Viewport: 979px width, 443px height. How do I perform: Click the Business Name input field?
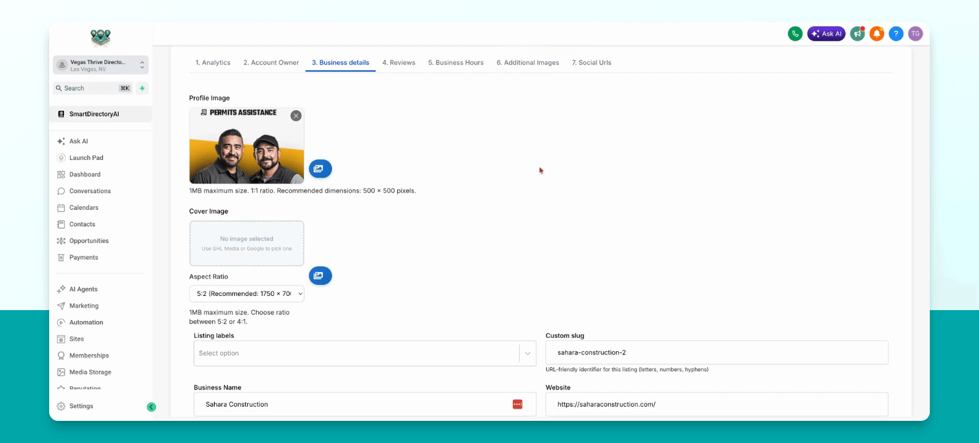365,404
